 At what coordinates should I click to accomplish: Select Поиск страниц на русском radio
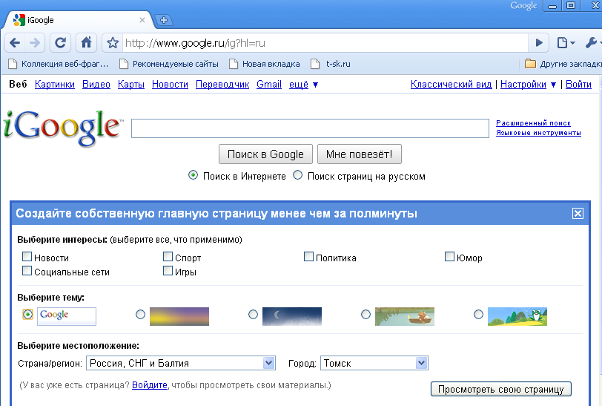point(297,175)
